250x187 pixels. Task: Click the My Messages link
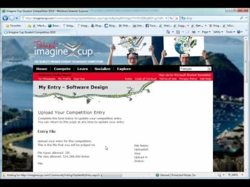click(x=47, y=79)
